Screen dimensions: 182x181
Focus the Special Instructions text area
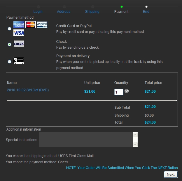pos(86,140)
